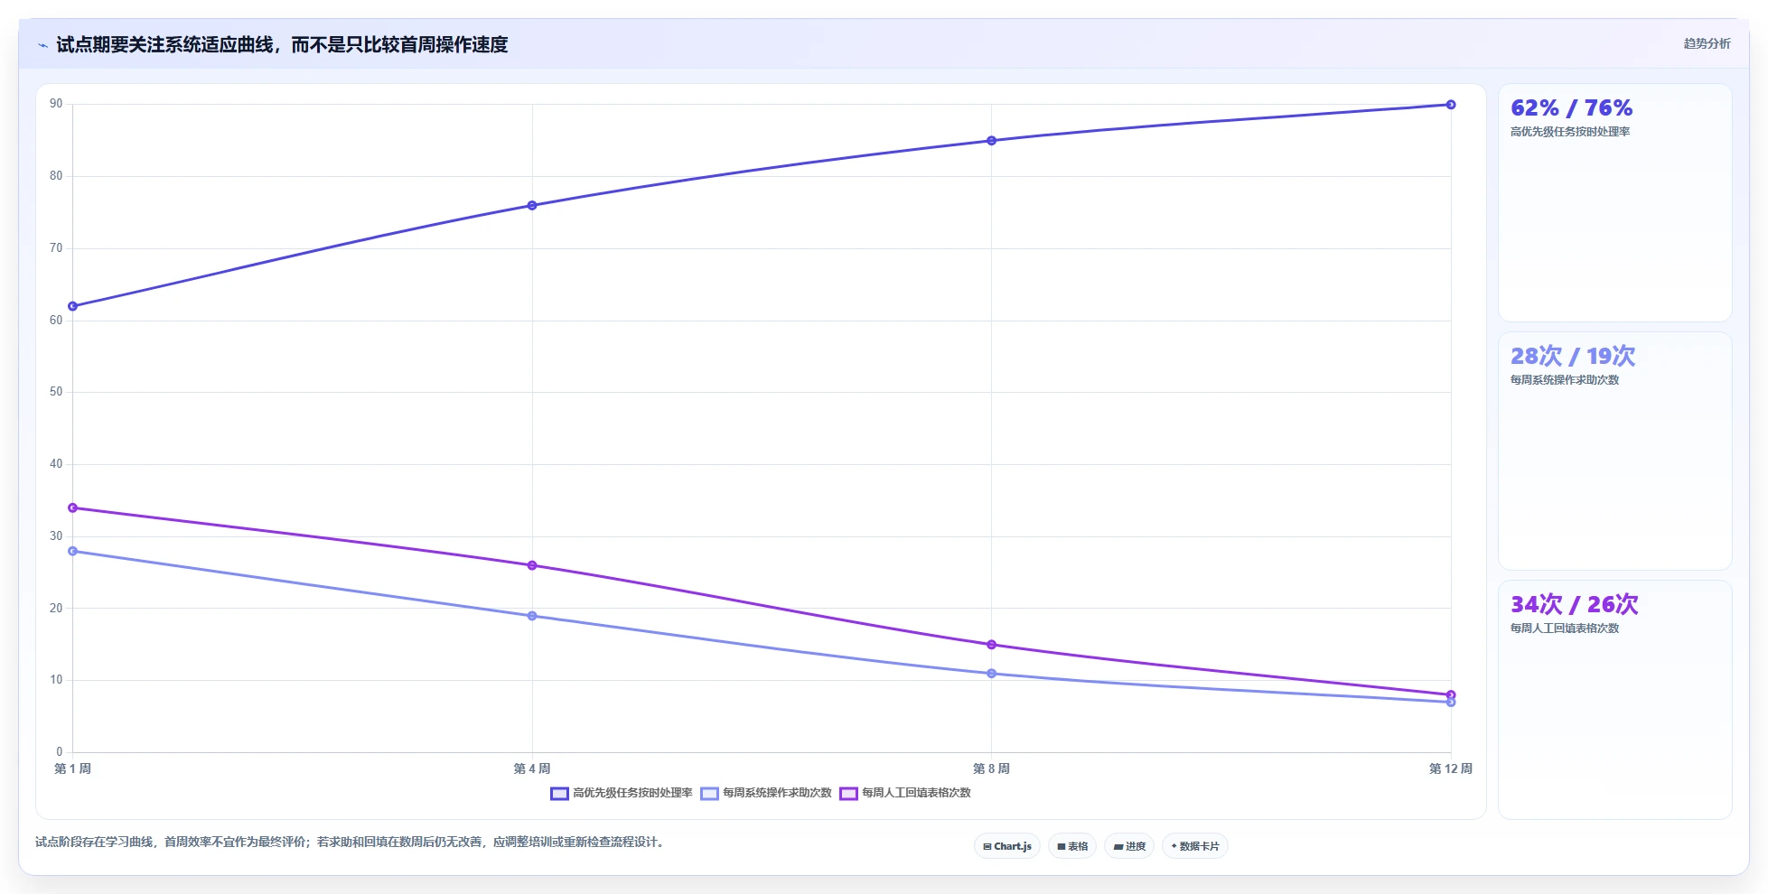Click the 34次 / 26次 stat value

point(1574,604)
